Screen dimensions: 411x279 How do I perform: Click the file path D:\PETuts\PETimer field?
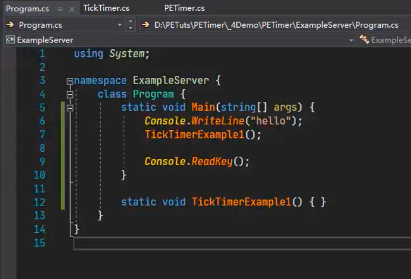(x=276, y=25)
